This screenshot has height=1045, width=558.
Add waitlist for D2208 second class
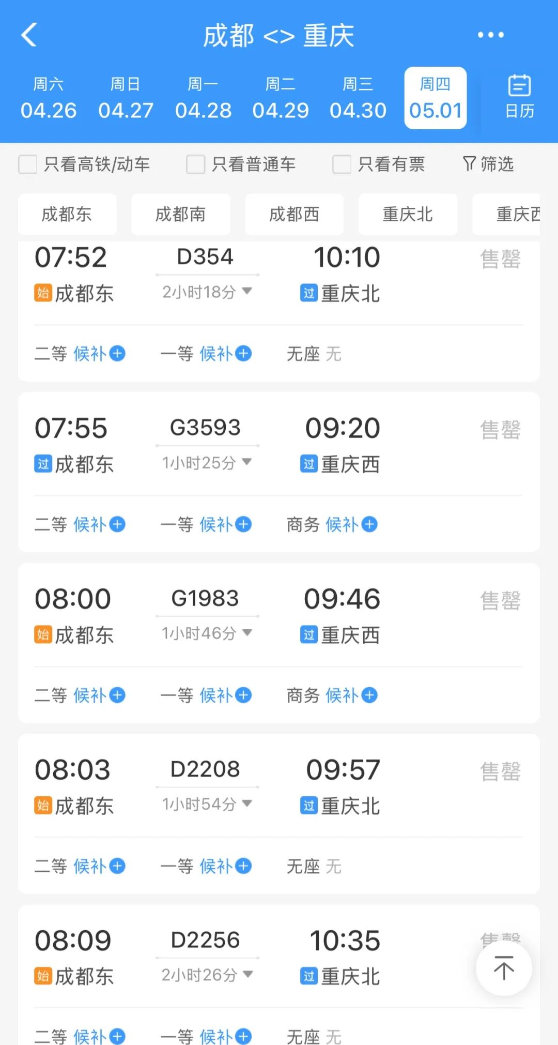[x=117, y=866]
